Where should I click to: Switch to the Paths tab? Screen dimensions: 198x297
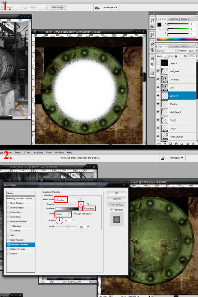click(184, 47)
